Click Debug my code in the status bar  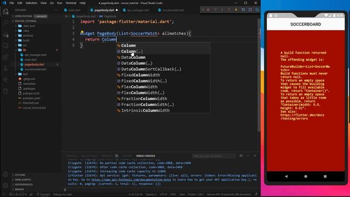[62, 194]
